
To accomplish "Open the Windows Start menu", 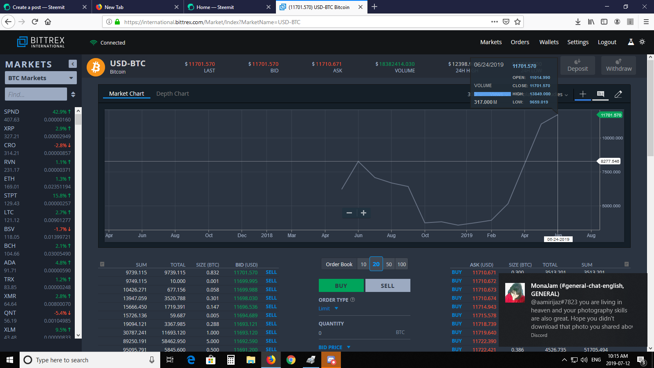I will (10, 360).
